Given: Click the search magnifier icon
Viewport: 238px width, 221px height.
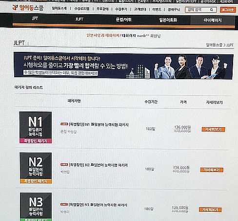Looking at the screenshot, I should click(x=211, y=10).
